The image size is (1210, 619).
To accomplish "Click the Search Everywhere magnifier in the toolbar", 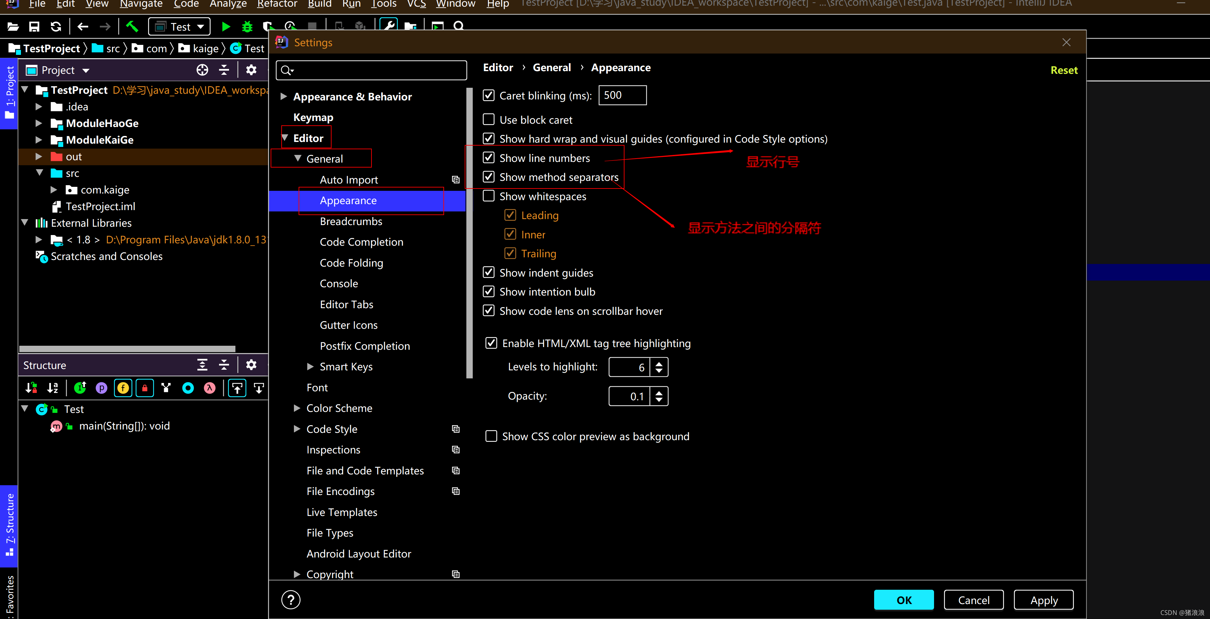I will (459, 26).
